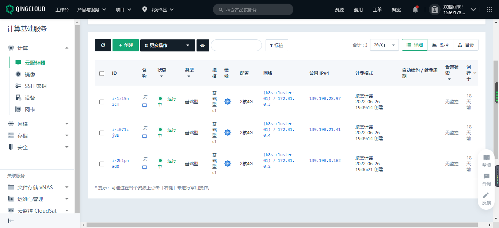Switch to the 目录 view icon
The height and width of the screenshot is (228, 499).
[x=466, y=45]
